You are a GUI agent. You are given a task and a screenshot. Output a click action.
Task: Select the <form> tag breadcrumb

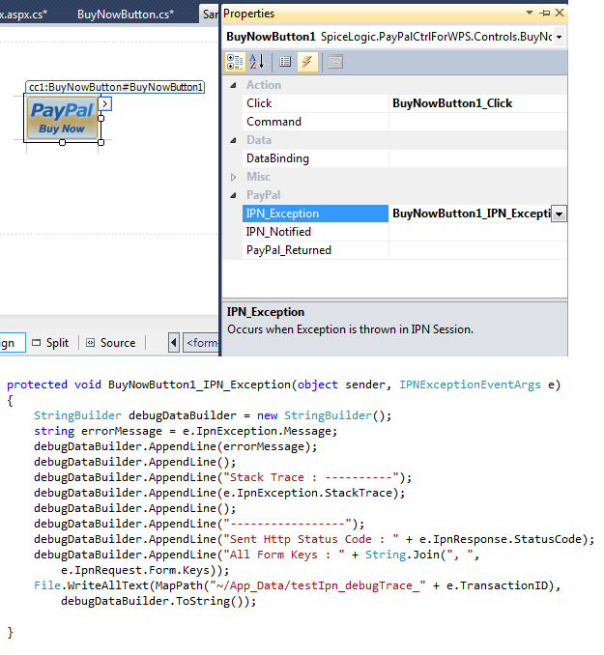pos(201,343)
